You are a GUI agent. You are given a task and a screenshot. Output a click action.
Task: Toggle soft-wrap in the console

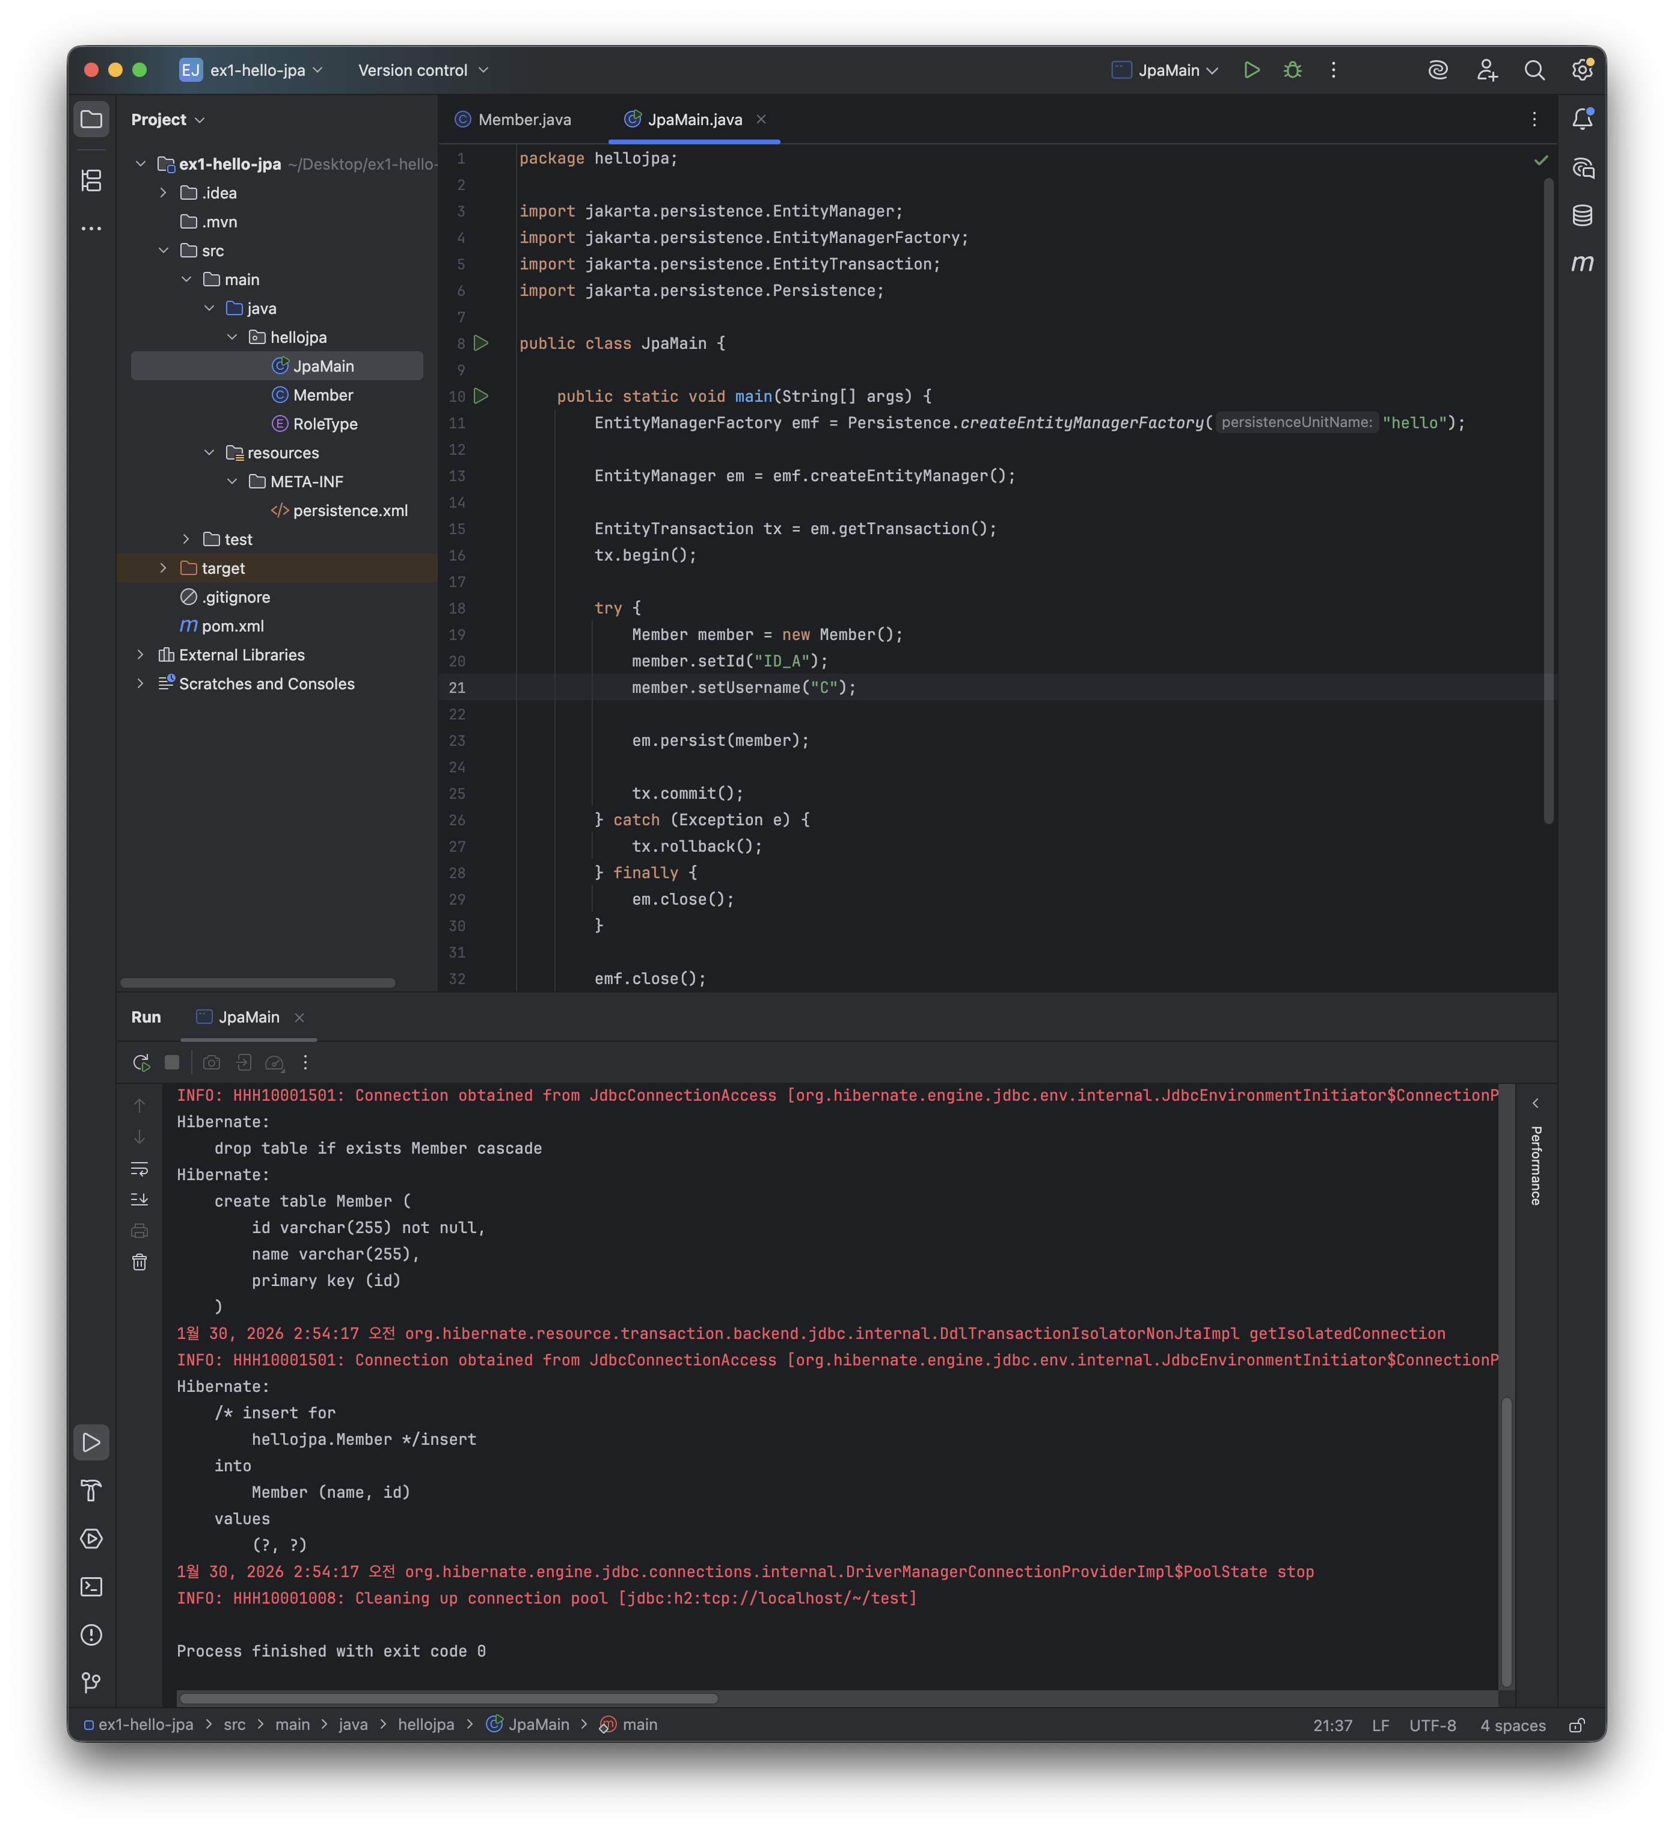pos(140,1169)
